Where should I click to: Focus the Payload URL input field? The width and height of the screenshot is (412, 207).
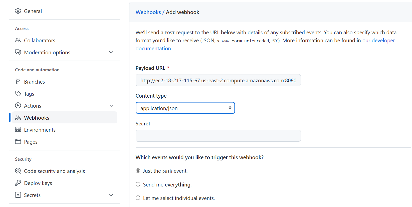pyautogui.click(x=218, y=80)
